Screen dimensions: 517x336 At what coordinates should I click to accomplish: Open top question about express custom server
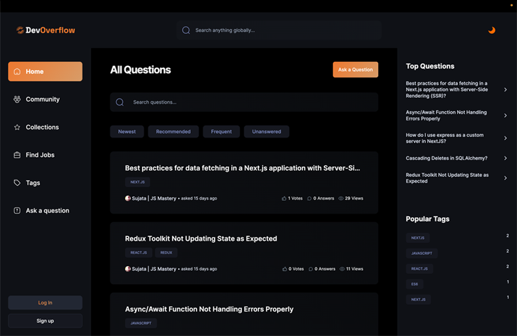(x=445, y=138)
